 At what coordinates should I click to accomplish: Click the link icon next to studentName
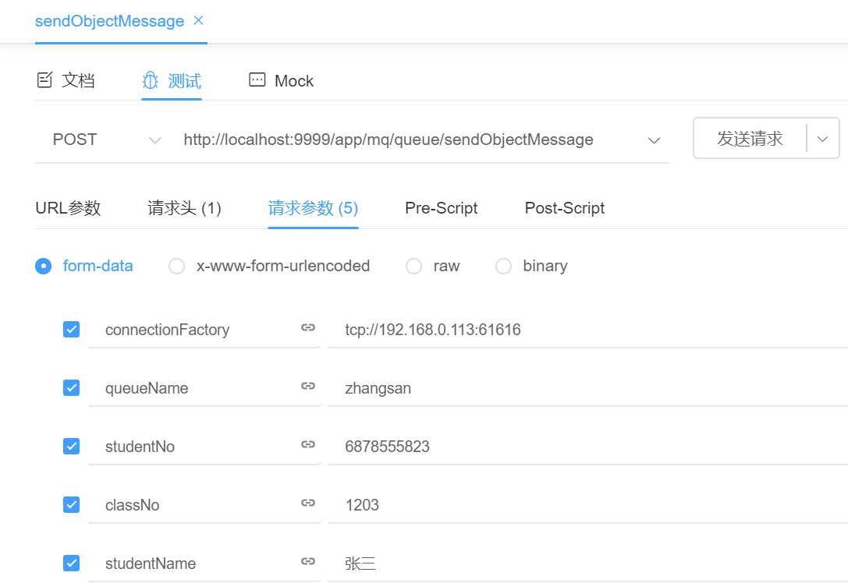click(x=307, y=563)
